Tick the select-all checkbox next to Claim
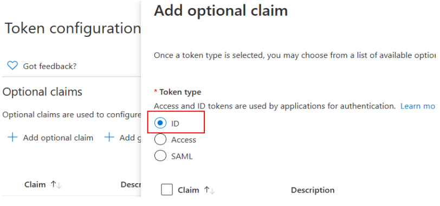 167,190
